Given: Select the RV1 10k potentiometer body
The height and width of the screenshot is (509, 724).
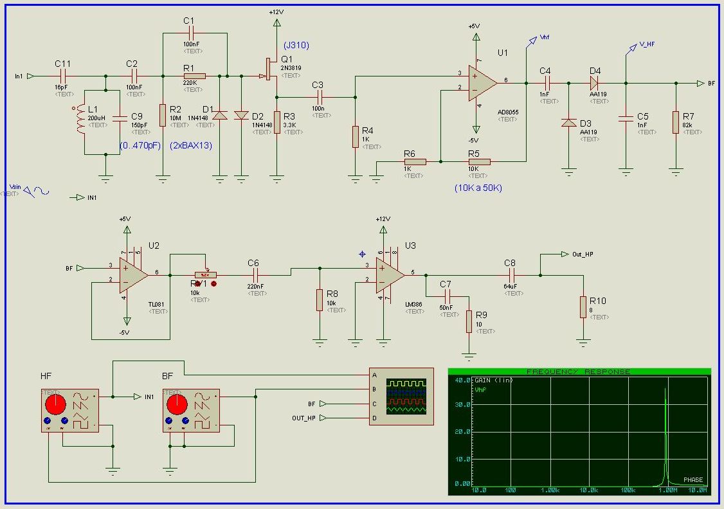Looking at the screenshot, I should 206,275.
